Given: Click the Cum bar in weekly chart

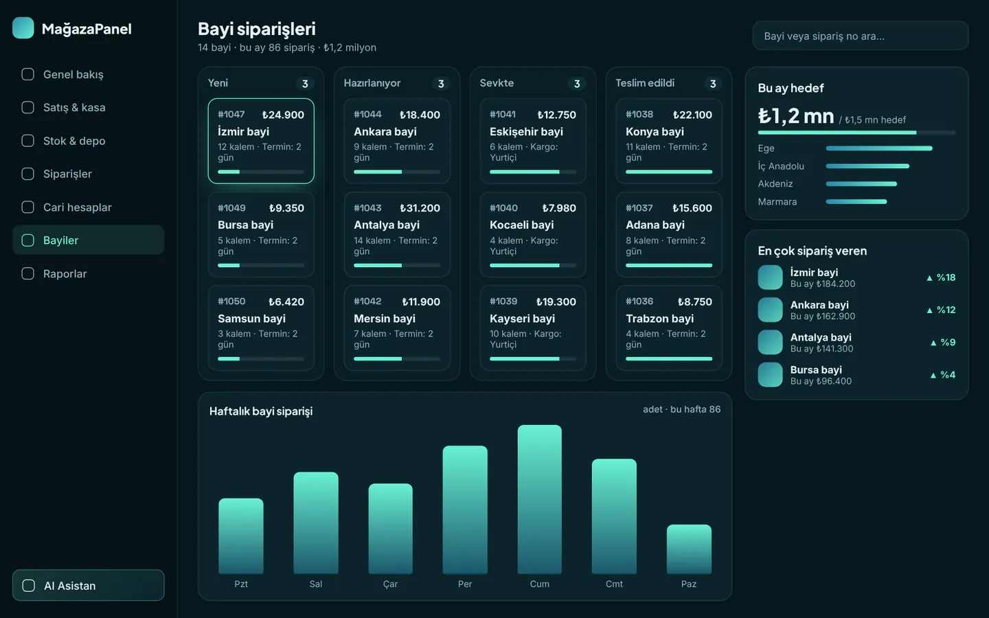Looking at the screenshot, I should (540, 499).
